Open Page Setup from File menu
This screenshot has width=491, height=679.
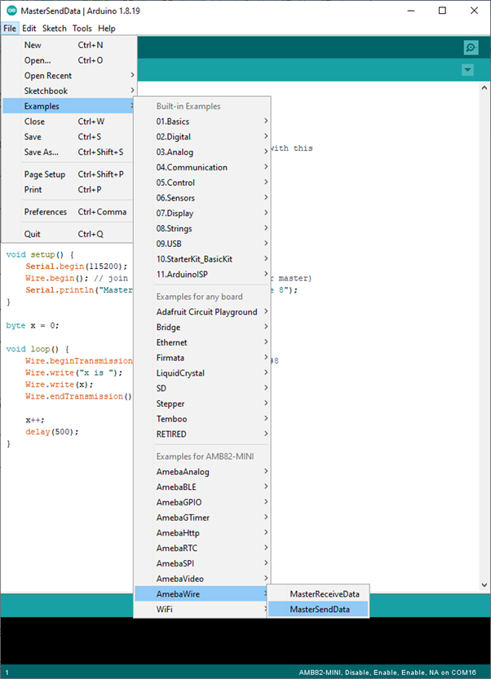45,174
